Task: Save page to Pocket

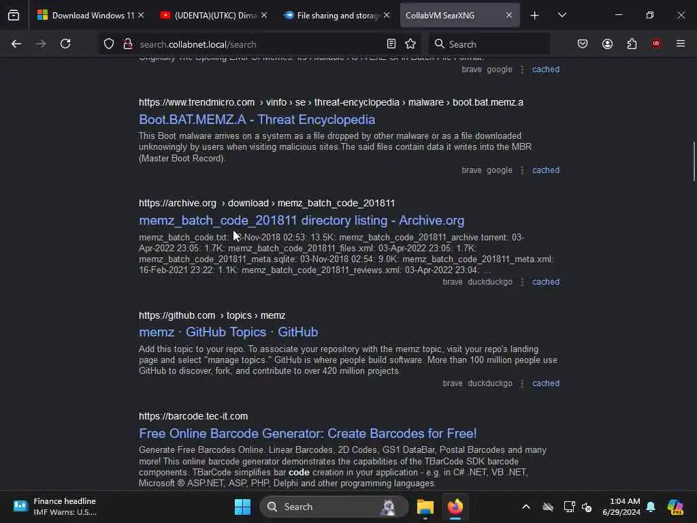Action: point(583,44)
